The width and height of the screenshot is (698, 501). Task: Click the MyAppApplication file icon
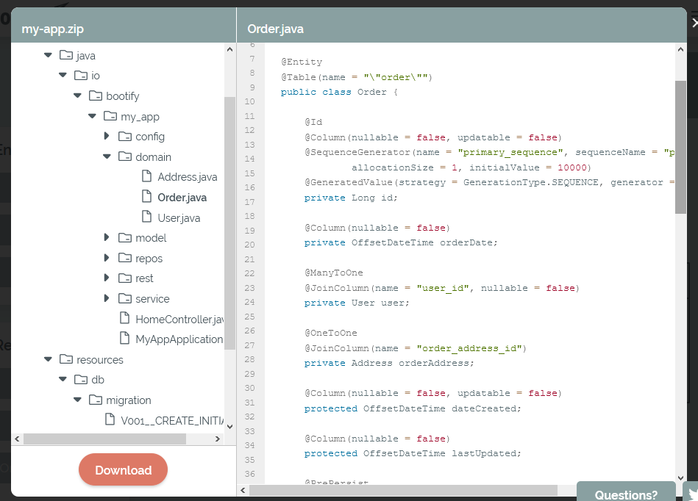(x=125, y=339)
